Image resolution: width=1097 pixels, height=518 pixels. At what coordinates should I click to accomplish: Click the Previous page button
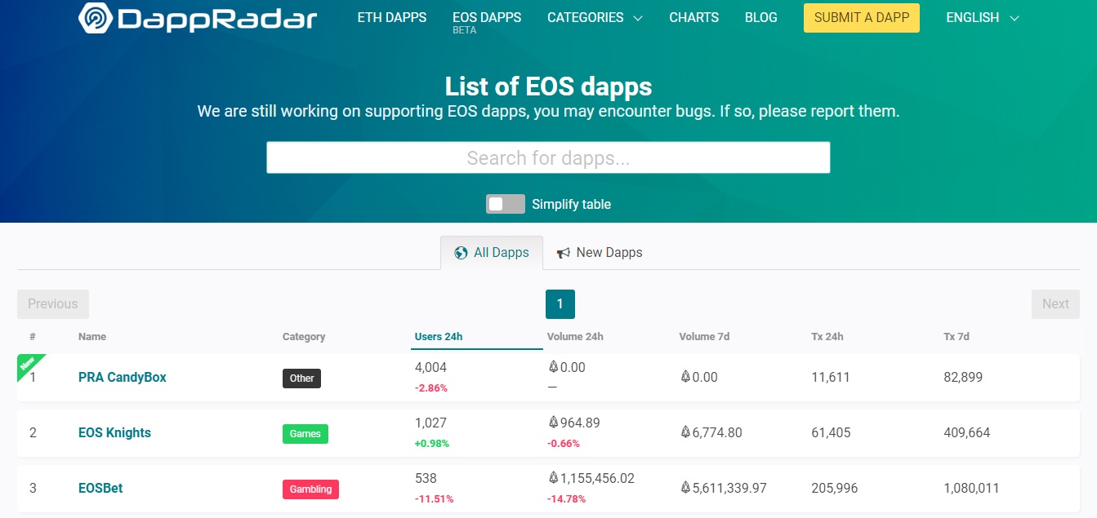point(53,303)
